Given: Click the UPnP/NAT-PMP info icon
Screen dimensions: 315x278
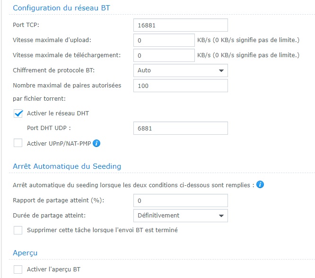Looking at the screenshot, I should pos(96,143).
